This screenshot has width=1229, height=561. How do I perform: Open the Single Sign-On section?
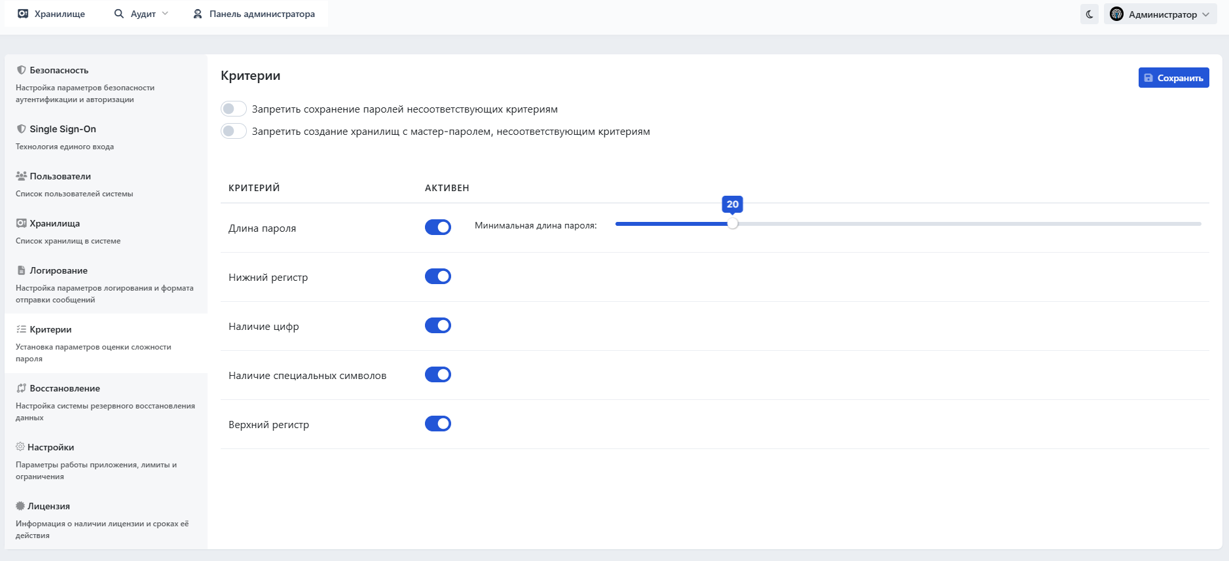click(x=63, y=129)
